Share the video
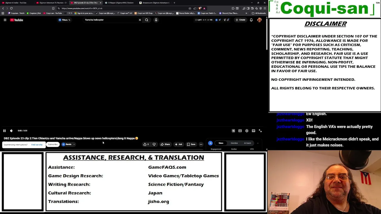This screenshot has width=381, height=214. (x=165, y=144)
